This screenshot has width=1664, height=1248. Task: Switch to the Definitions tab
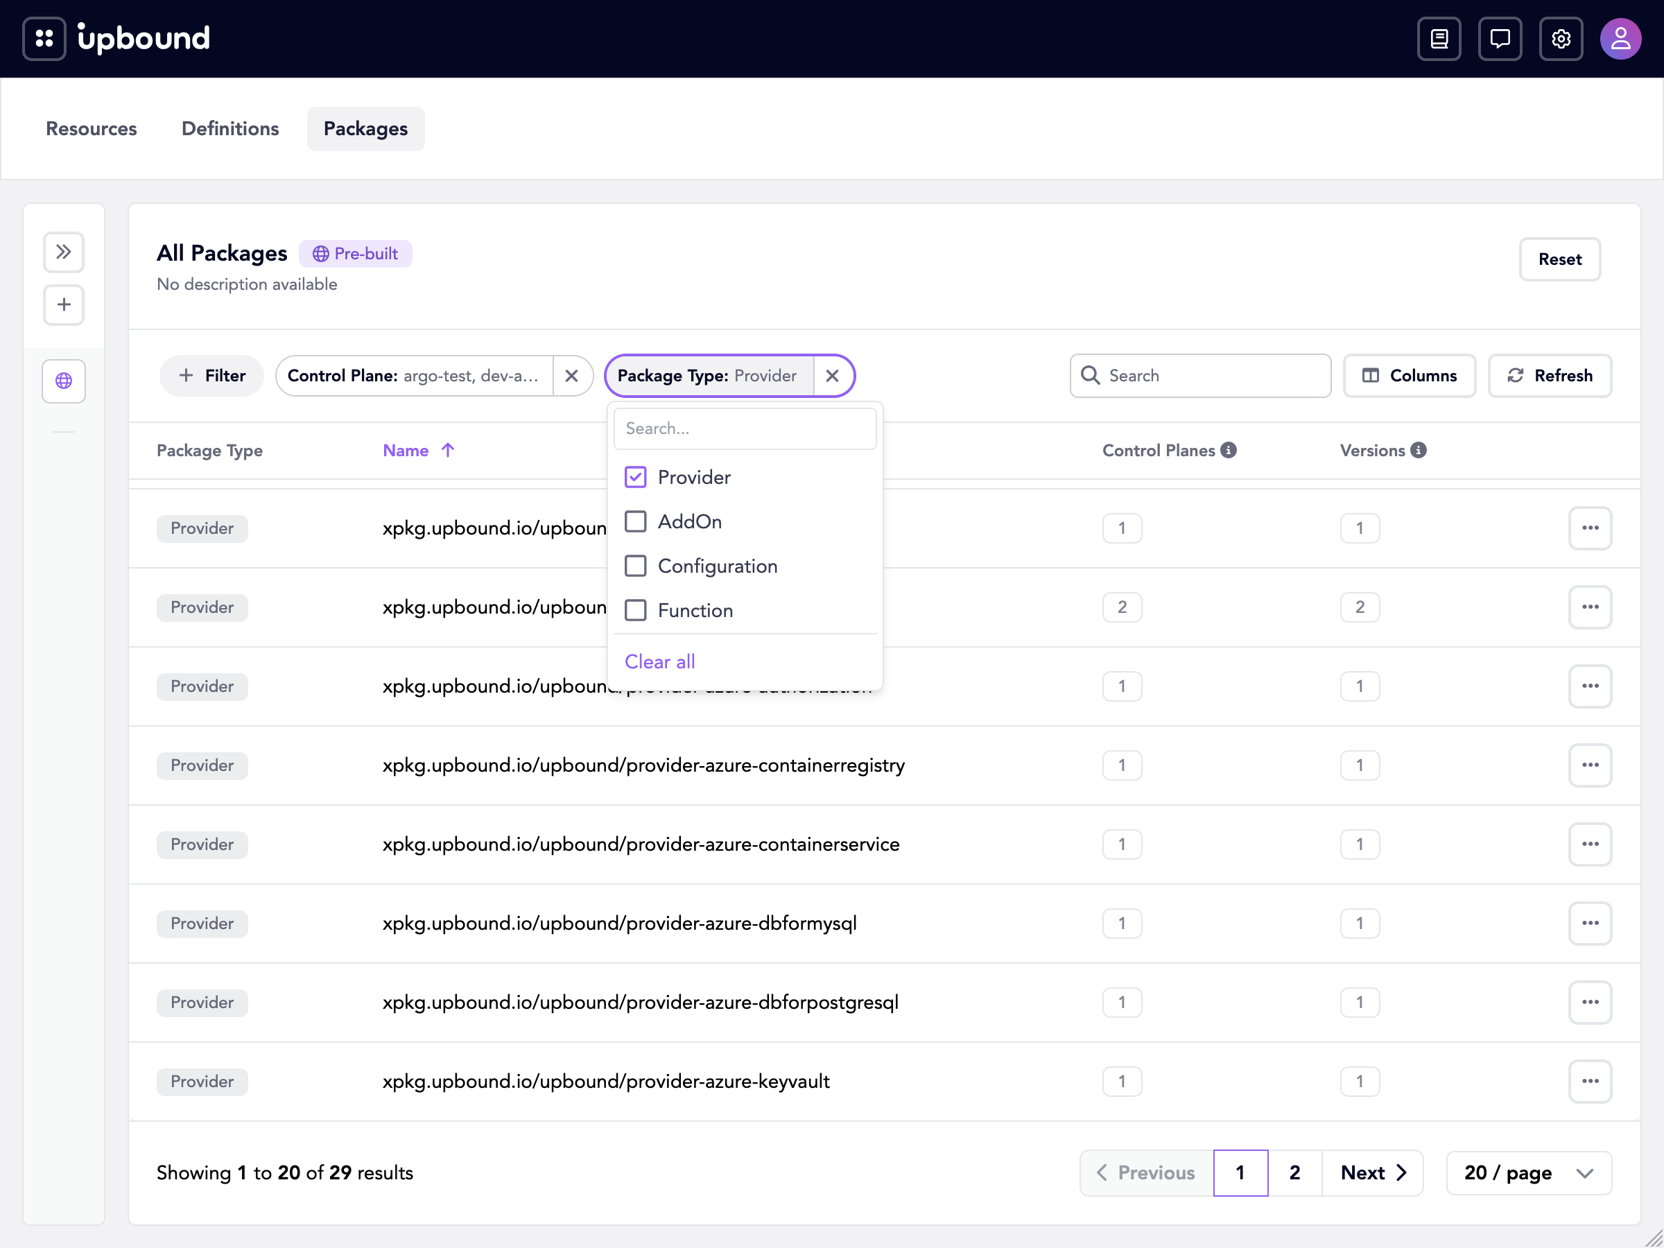click(230, 129)
